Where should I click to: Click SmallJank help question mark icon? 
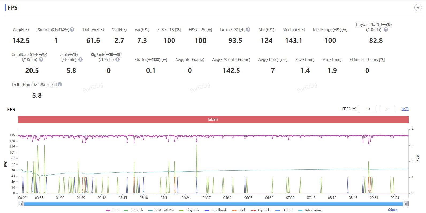tap(41, 60)
